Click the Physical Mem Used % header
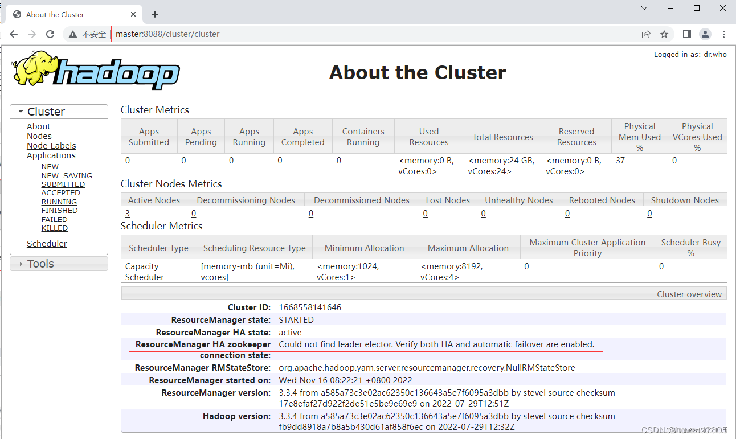 pos(640,137)
